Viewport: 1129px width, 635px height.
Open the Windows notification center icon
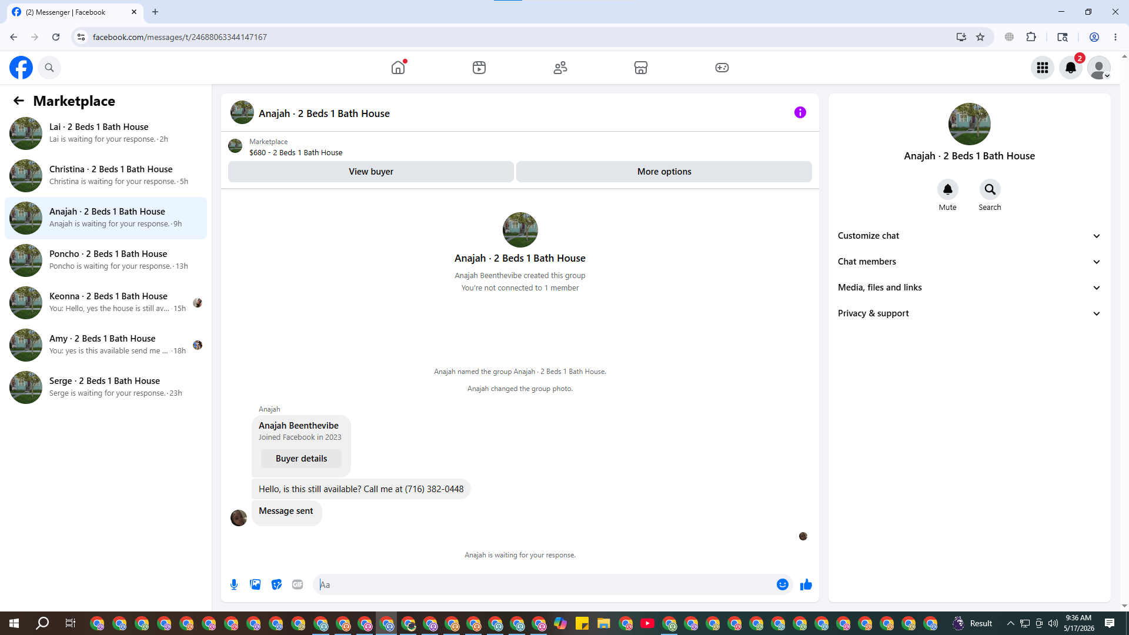[1110, 623]
